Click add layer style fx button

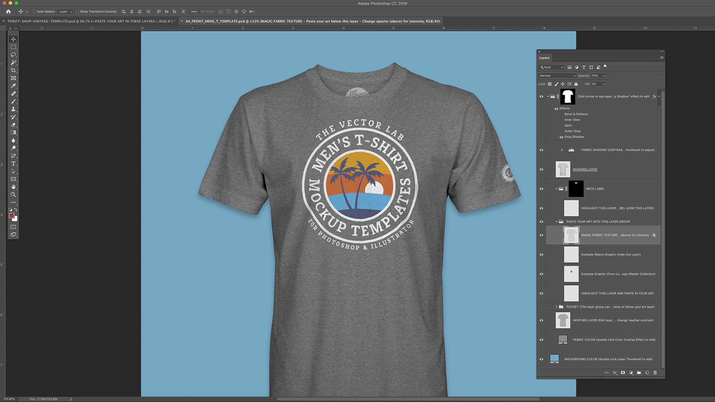[x=615, y=373]
